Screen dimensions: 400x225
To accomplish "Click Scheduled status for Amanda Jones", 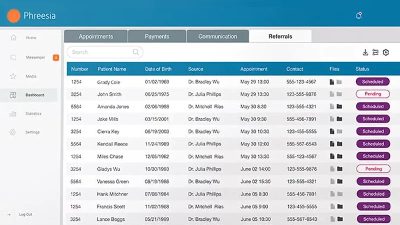I will click(373, 106).
